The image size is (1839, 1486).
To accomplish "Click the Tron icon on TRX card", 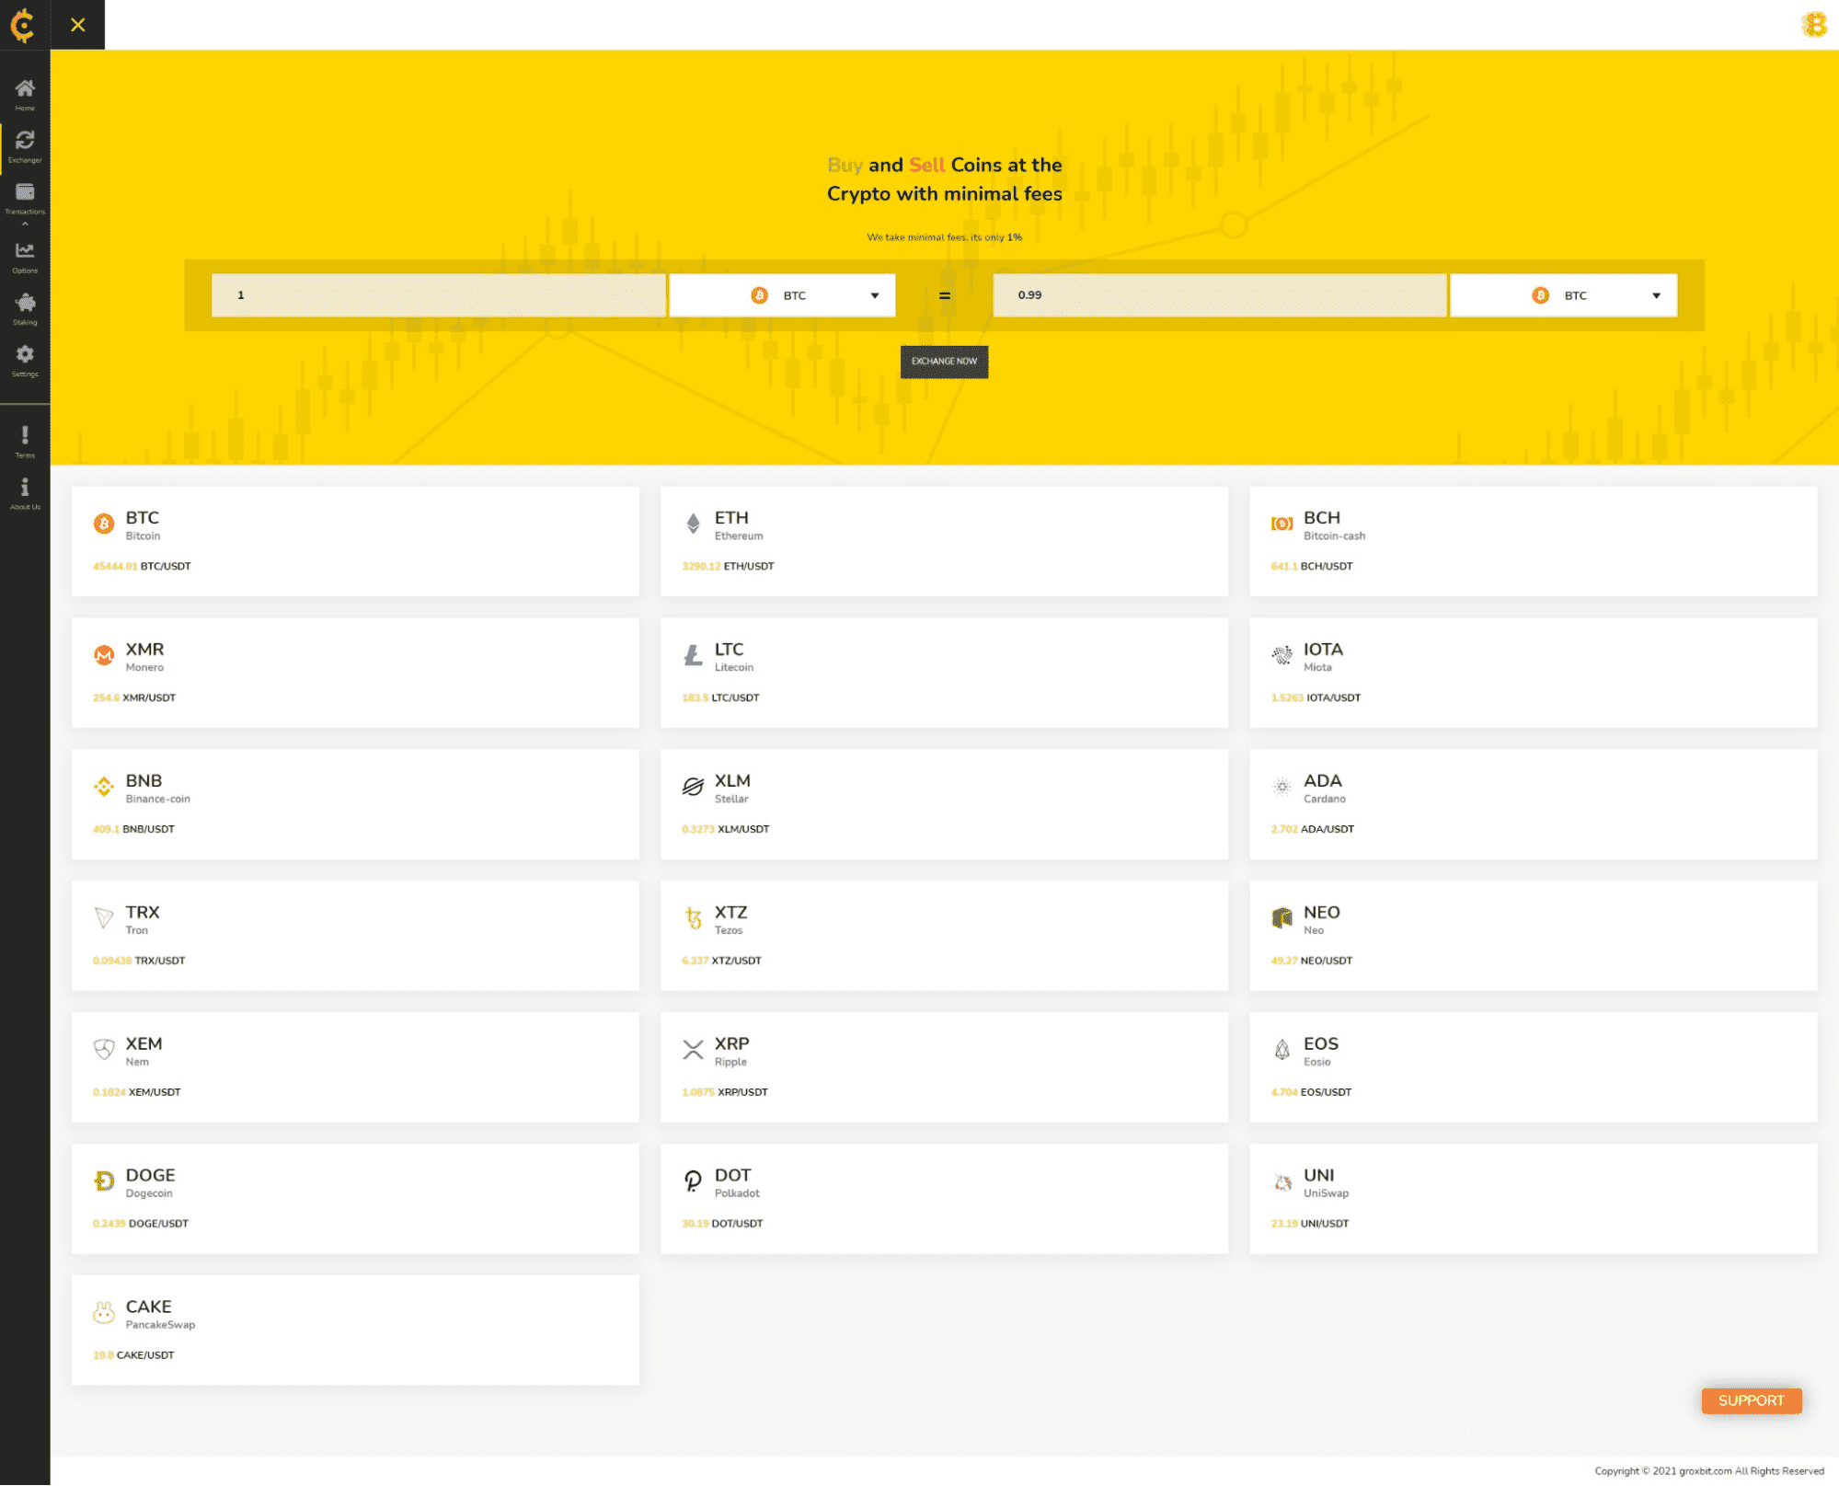I will pyautogui.click(x=104, y=918).
